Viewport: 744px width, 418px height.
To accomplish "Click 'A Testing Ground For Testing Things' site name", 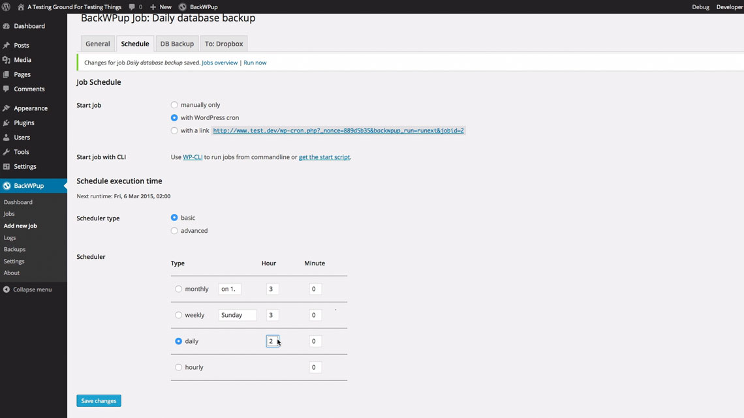I will (x=74, y=7).
